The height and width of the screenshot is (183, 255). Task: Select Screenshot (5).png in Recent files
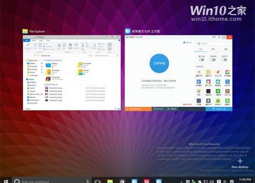pyautogui.click(x=54, y=88)
